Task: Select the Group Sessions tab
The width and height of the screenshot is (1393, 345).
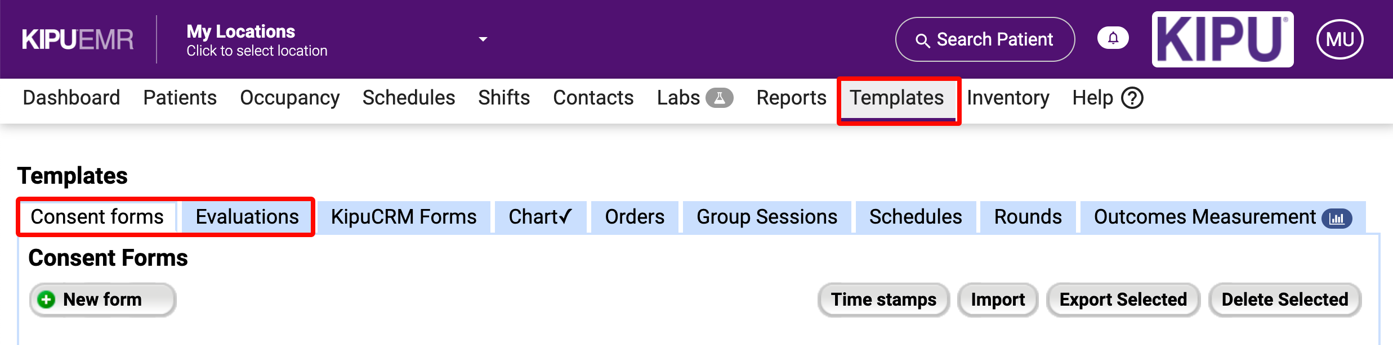Action: click(766, 217)
